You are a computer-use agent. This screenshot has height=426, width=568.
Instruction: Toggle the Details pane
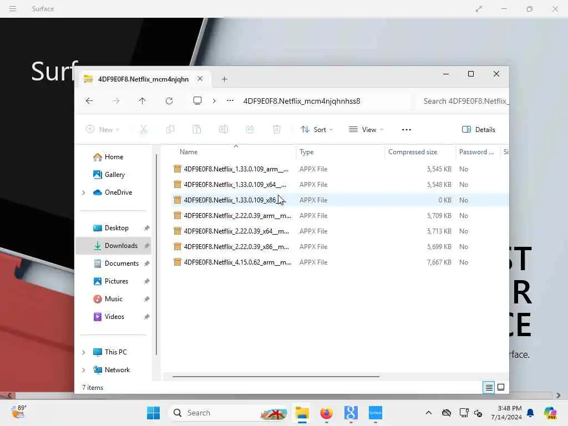pos(478,129)
